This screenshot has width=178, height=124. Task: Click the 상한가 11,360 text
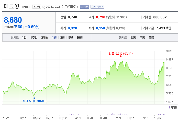point(116,17)
